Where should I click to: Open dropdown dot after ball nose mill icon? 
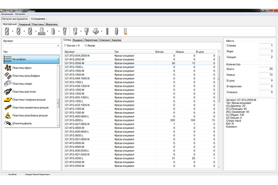(24, 31)
